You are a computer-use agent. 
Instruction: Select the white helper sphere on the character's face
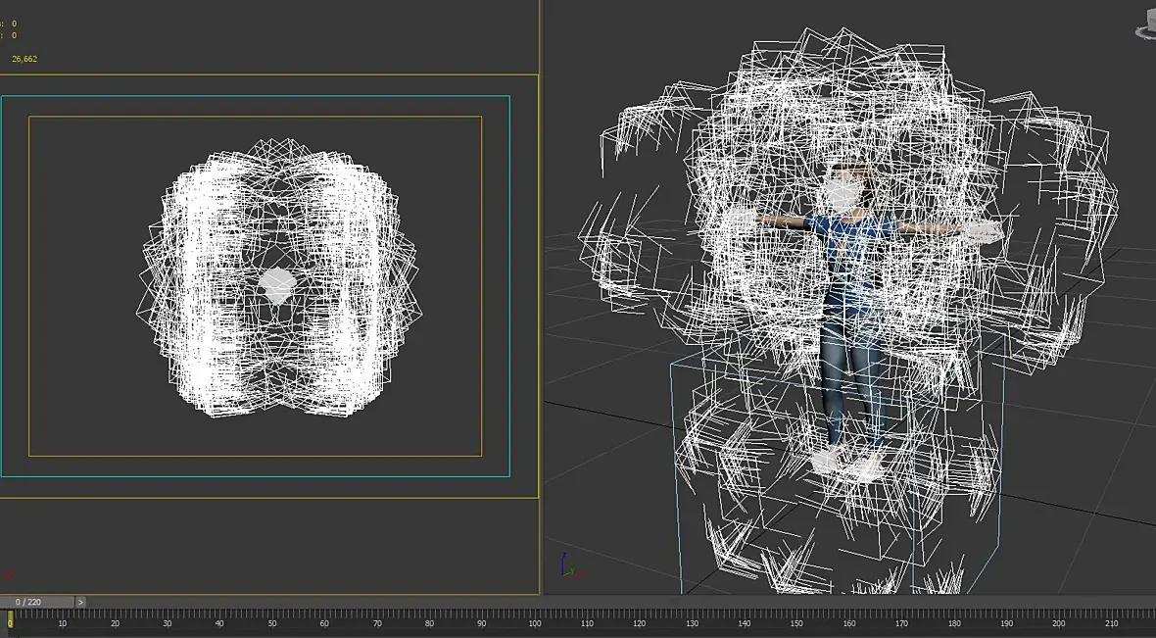[x=842, y=192]
